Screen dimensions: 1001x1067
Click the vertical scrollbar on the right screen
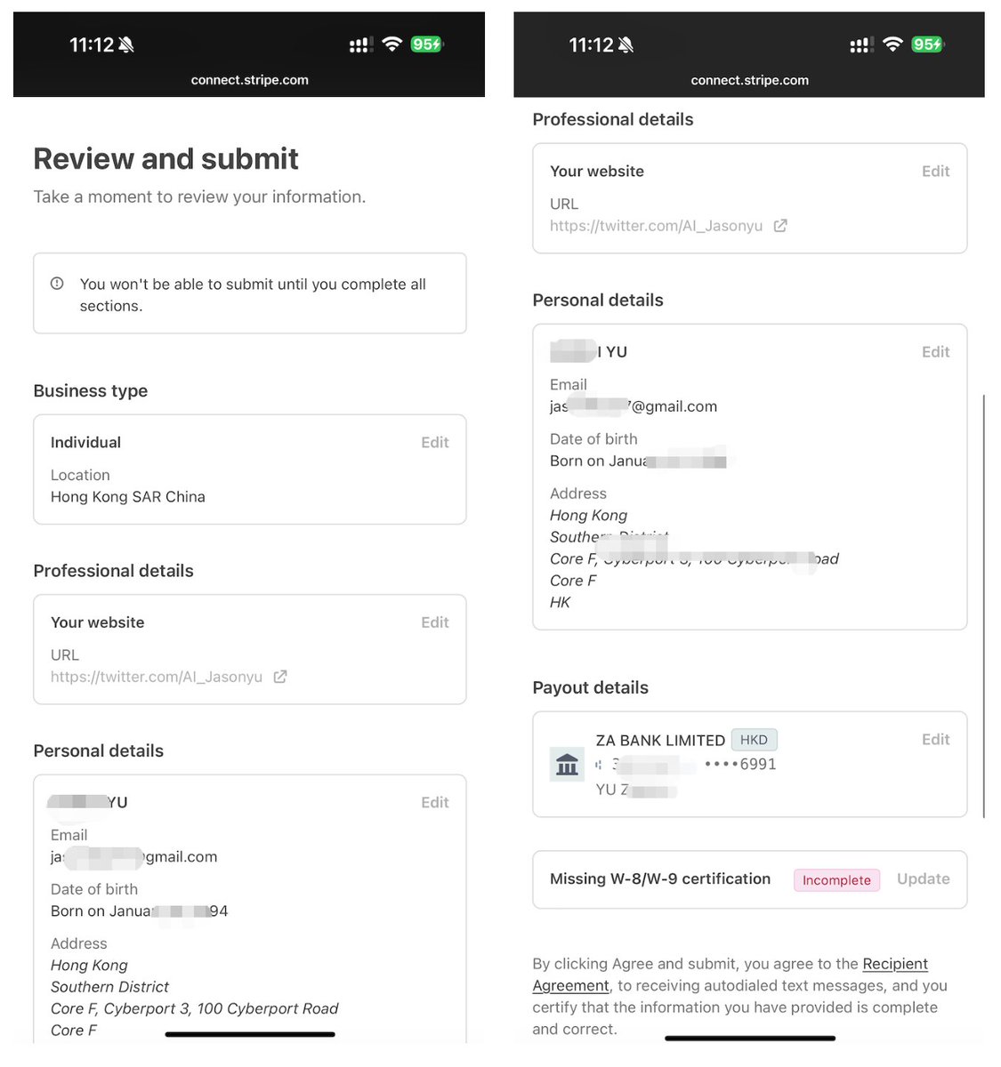coord(983,605)
